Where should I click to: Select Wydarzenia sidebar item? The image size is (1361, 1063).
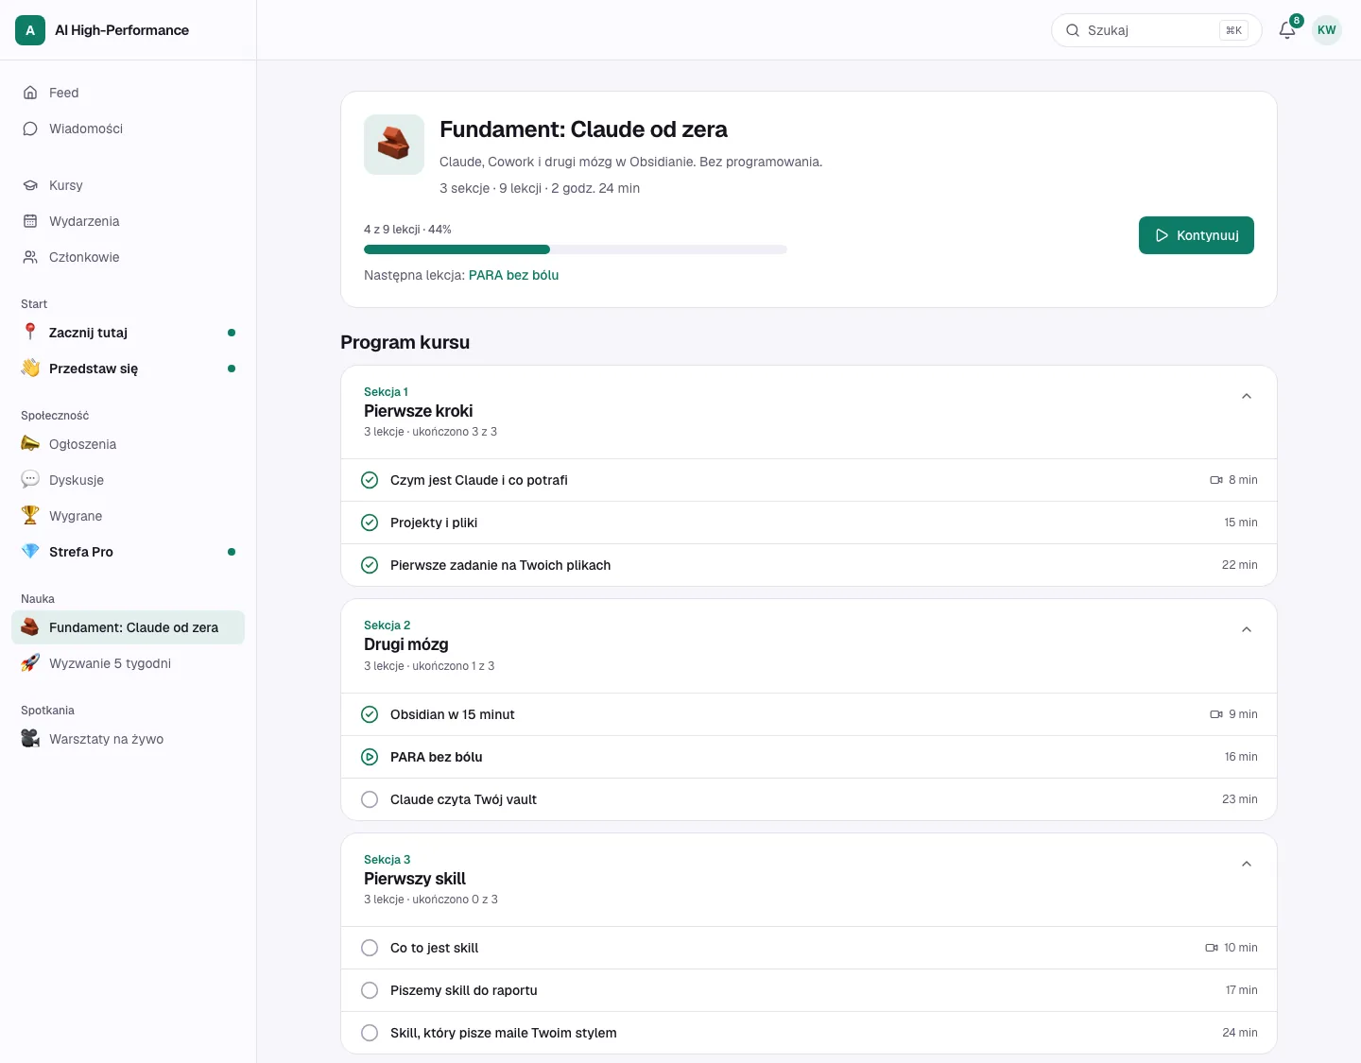(x=128, y=221)
